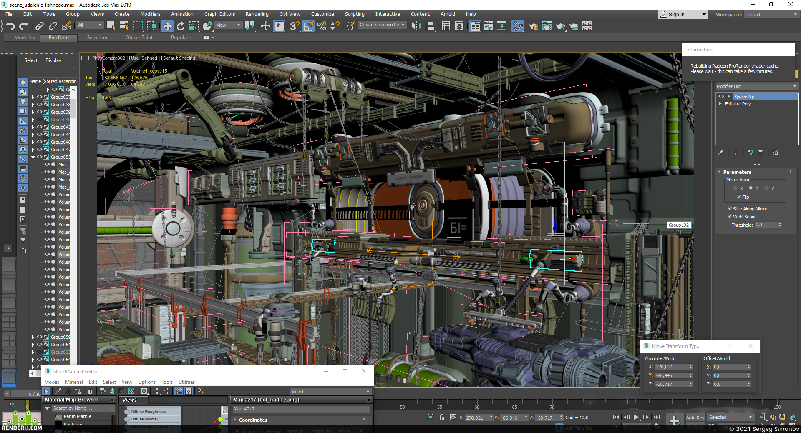Activate the Rotate tool icon
Image resolution: width=801 pixels, height=433 pixels.
point(181,26)
